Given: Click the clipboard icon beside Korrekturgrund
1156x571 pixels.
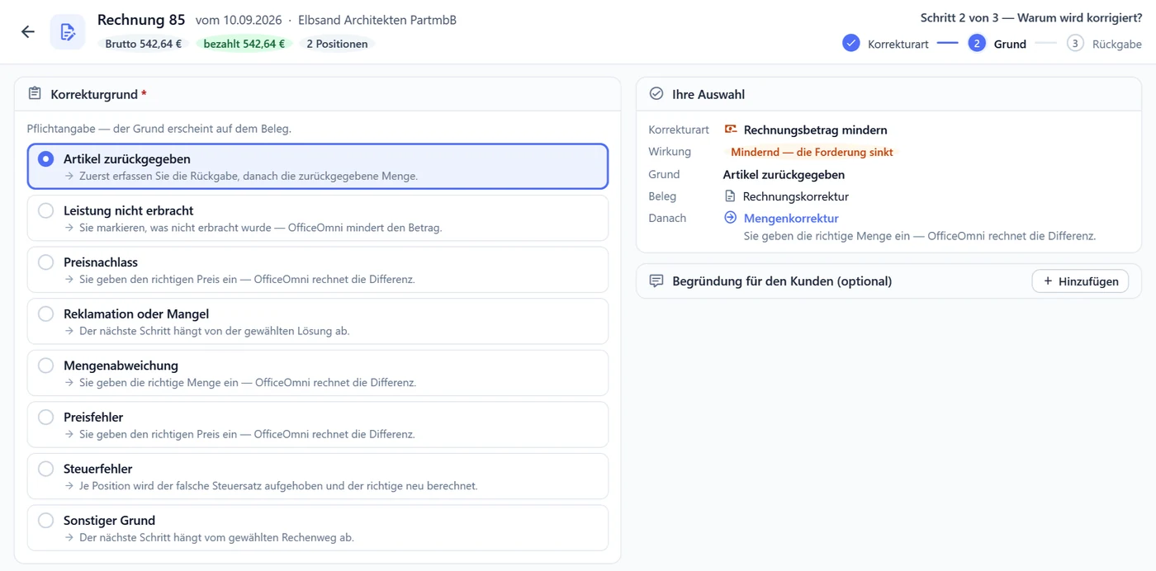Looking at the screenshot, I should [x=35, y=94].
